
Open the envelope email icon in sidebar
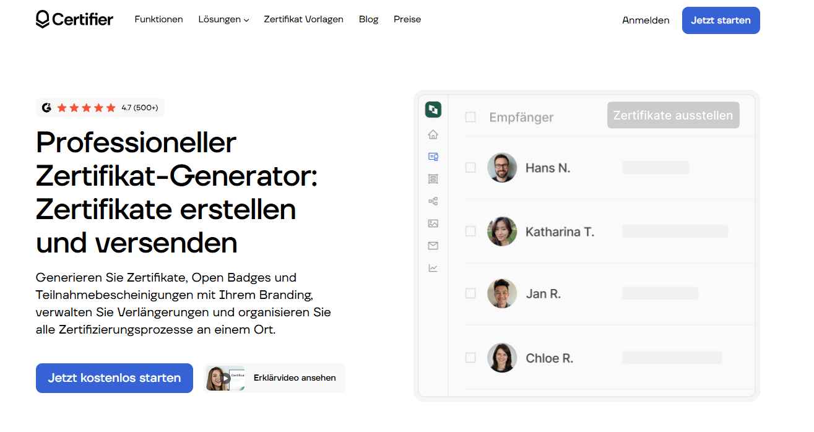click(x=433, y=246)
